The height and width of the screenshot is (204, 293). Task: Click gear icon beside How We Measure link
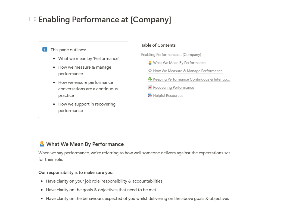click(x=150, y=71)
